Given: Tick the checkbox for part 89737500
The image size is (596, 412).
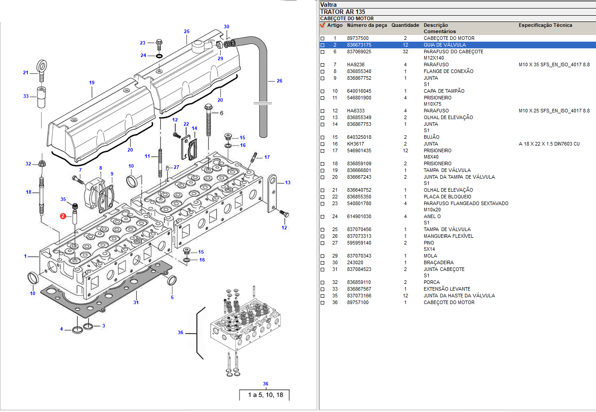Looking at the screenshot, I should click(322, 39).
